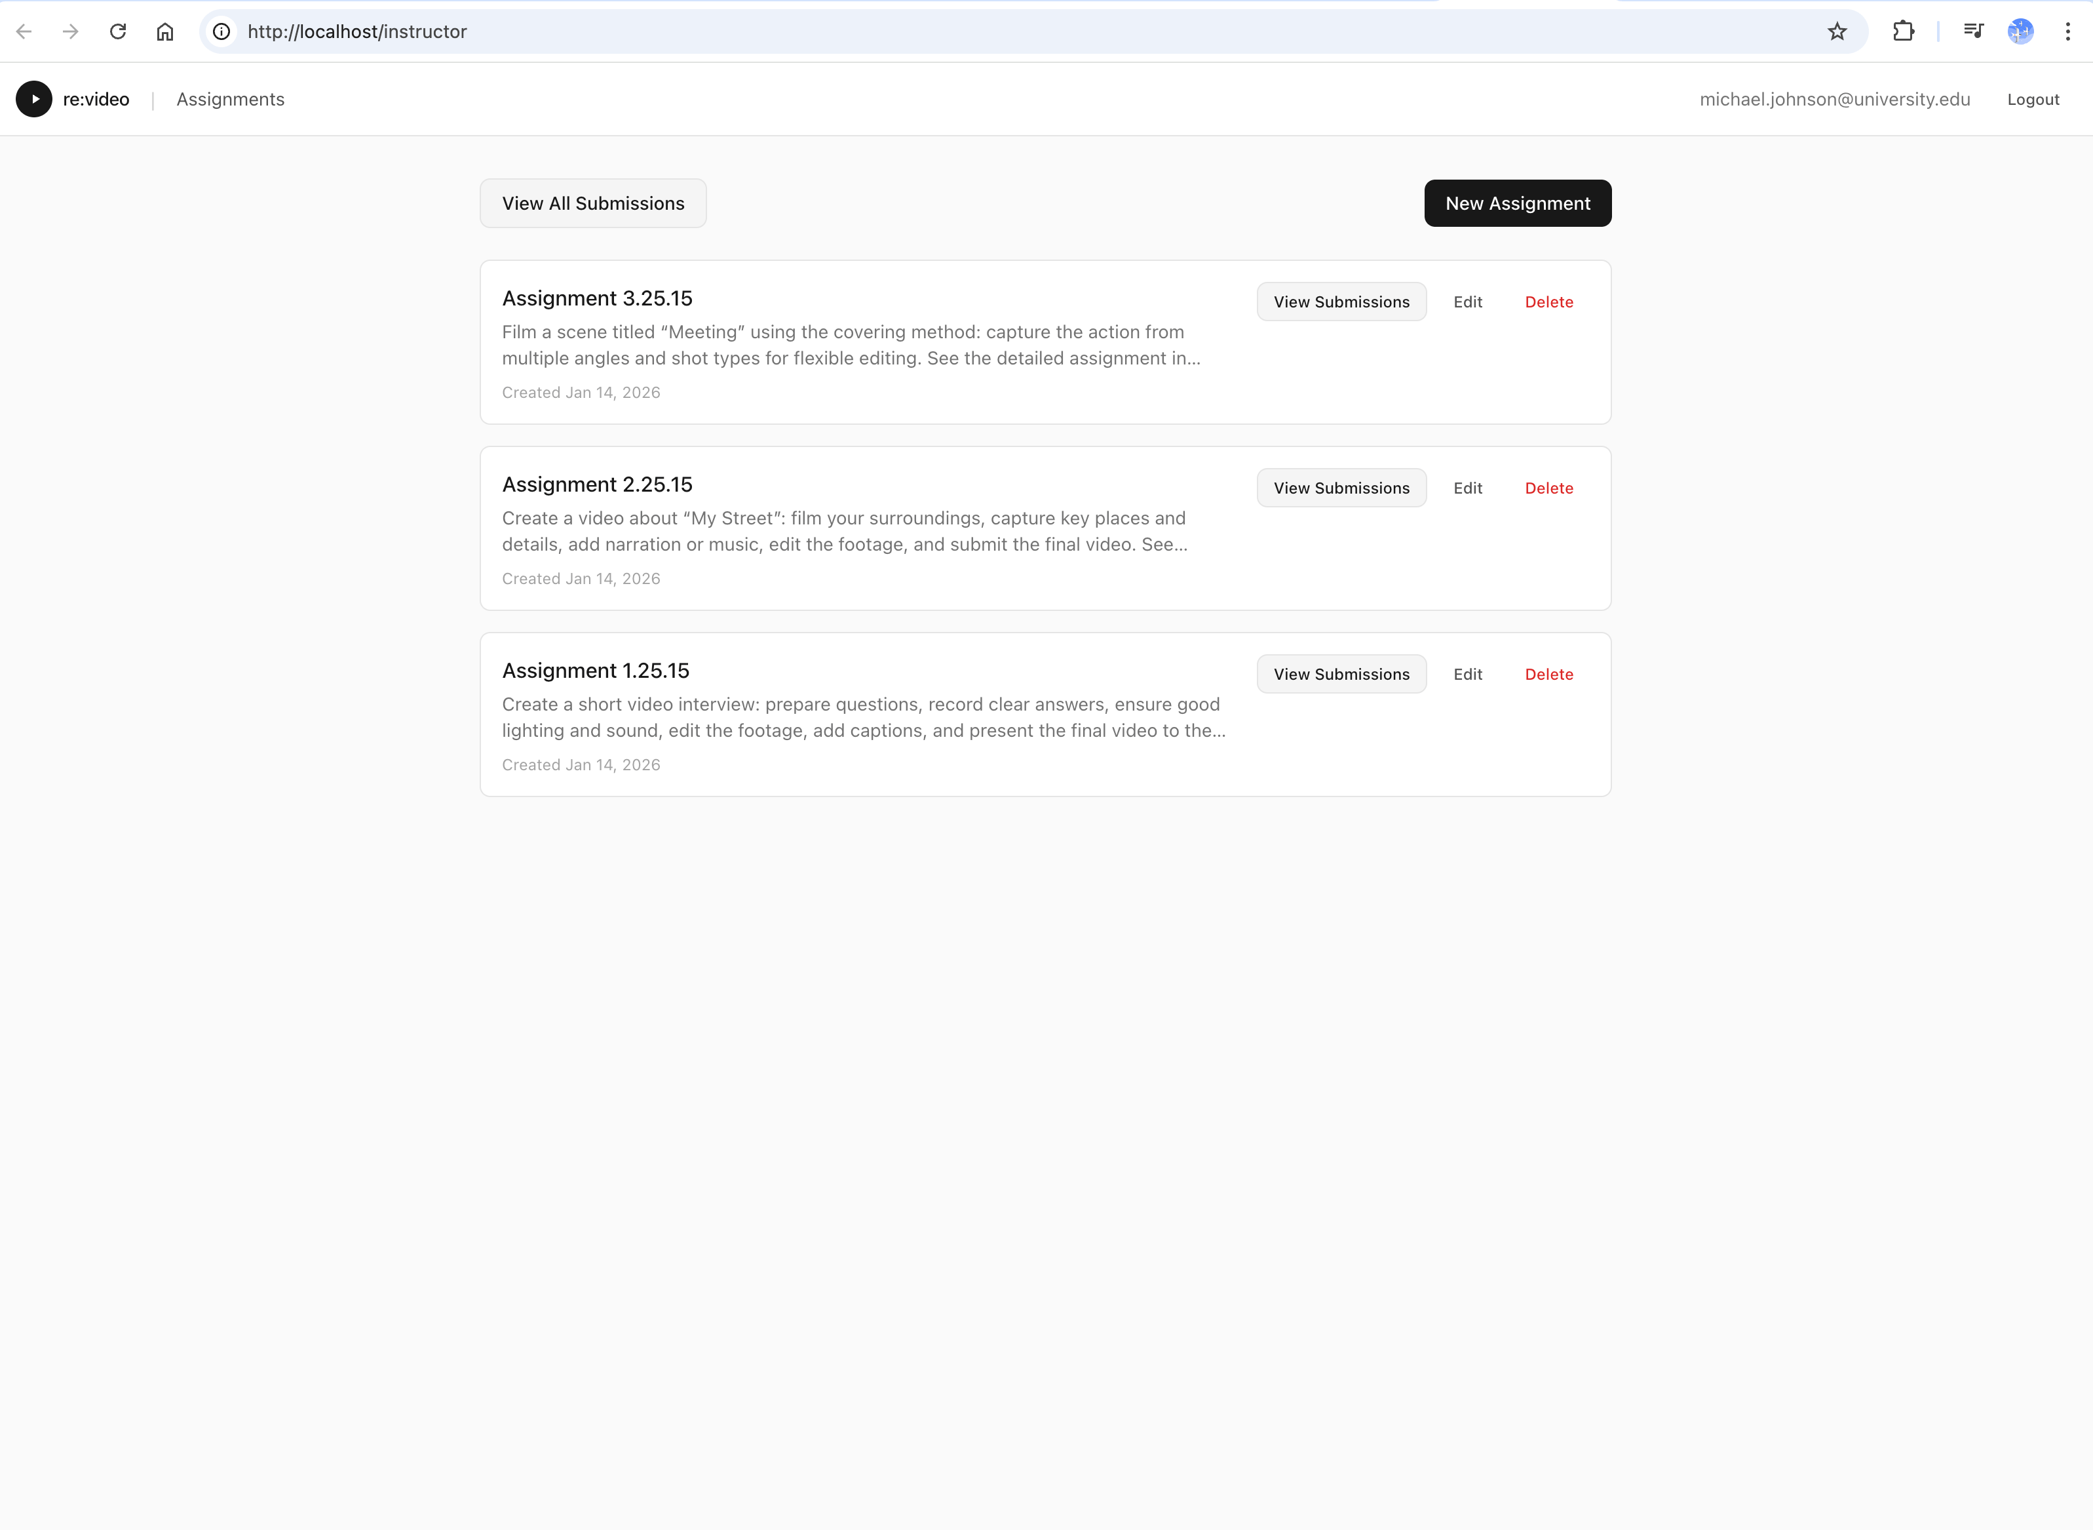Click the media controls icon in toolbar
The height and width of the screenshot is (1530, 2093).
1974,31
